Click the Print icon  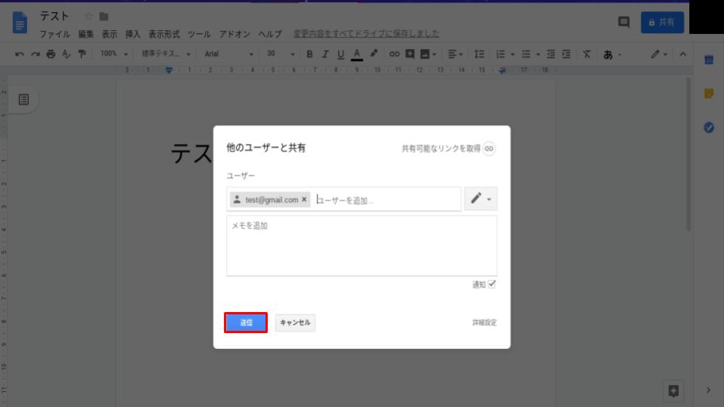pos(51,54)
